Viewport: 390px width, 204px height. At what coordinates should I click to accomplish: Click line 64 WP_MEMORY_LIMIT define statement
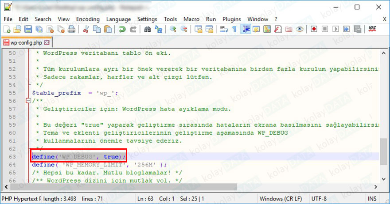point(99,165)
